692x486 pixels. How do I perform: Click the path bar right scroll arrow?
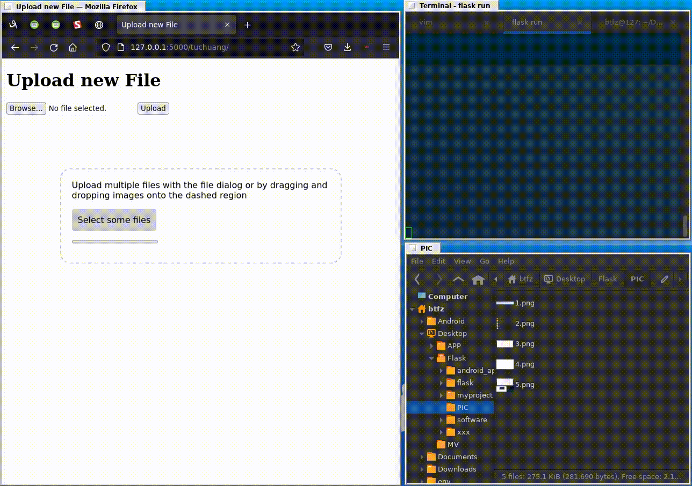(x=680, y=279)
